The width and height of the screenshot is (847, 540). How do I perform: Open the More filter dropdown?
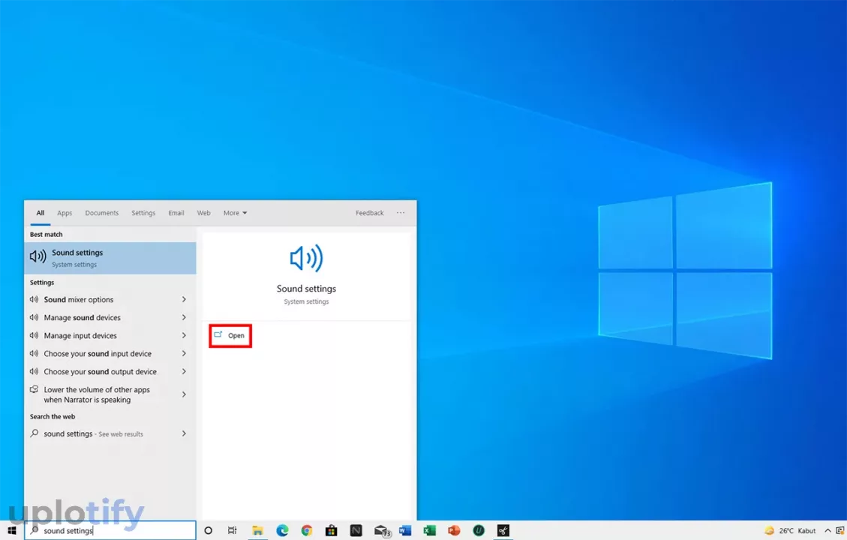click(235, 213)
